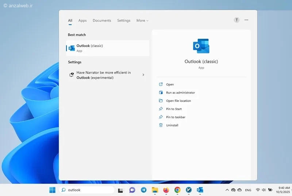
Task: Select Outlook (classic) best match result
Action: (108, 48)
